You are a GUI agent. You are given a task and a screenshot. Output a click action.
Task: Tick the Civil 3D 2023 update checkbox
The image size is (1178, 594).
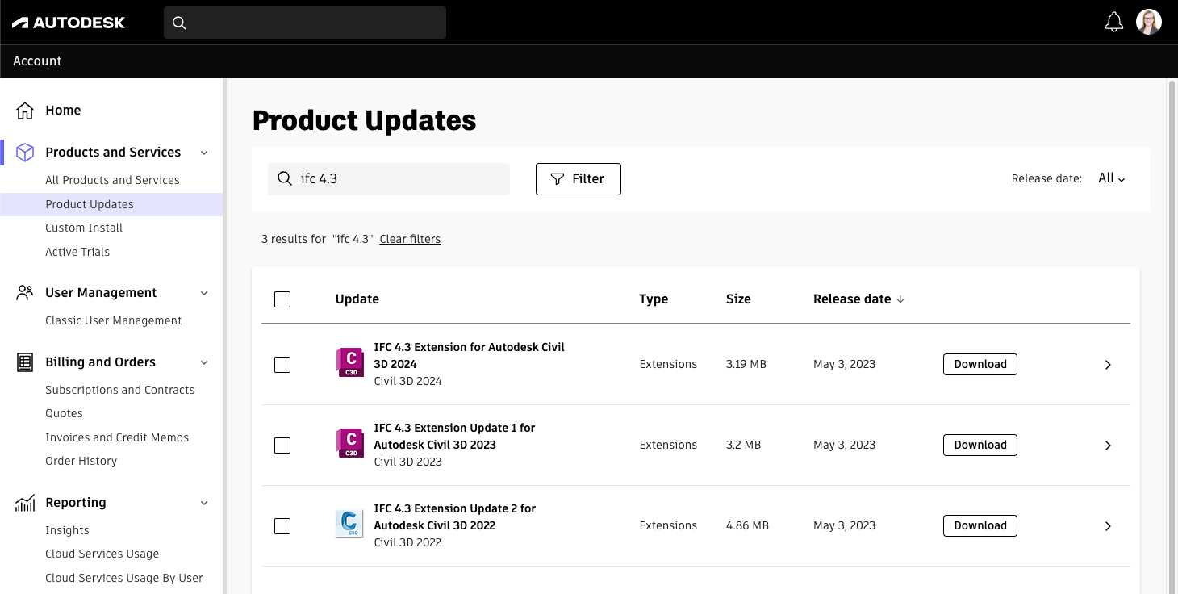coord(282,445)
